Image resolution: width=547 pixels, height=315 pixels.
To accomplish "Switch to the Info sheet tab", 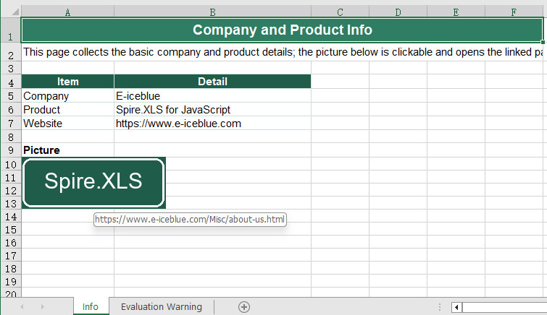I will click(x=91, y=306).
